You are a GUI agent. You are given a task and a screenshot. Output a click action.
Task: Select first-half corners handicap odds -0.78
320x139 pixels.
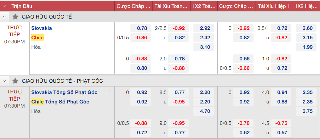point(243,123)
